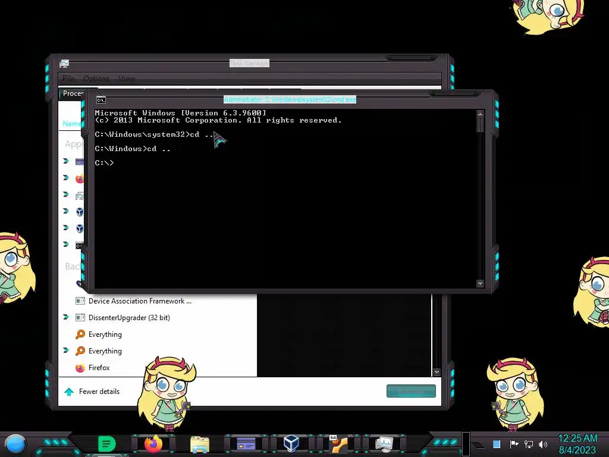Click the blue square tray icon
Screen dimensions: 609x457
pos(497,444)
